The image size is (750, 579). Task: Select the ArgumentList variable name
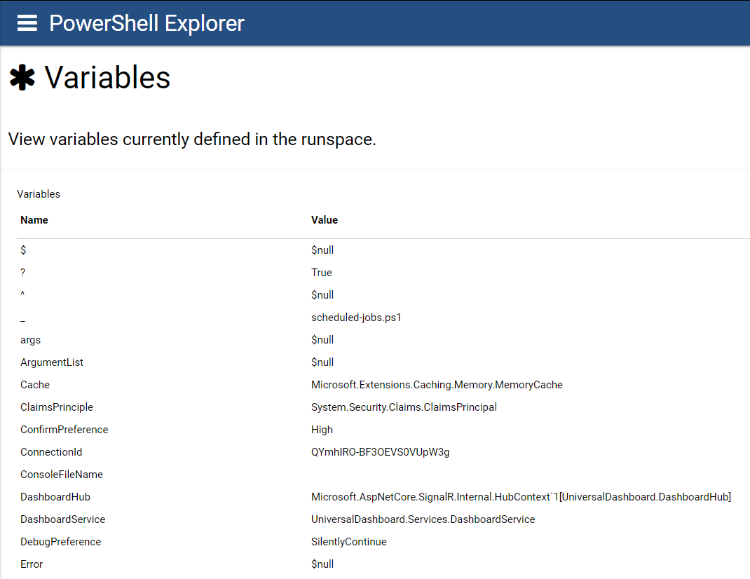point(52,362)
